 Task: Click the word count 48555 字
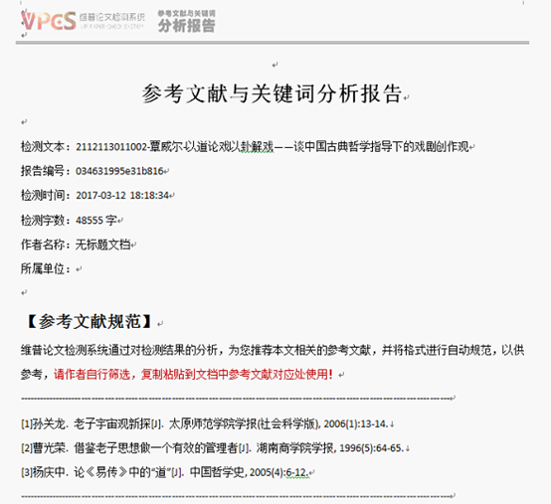coord(96,221)
